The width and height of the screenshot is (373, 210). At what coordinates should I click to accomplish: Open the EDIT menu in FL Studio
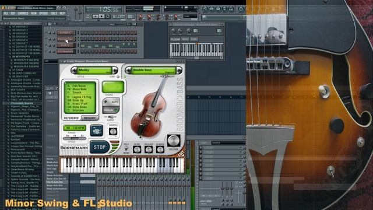click(x=13, y=13)
